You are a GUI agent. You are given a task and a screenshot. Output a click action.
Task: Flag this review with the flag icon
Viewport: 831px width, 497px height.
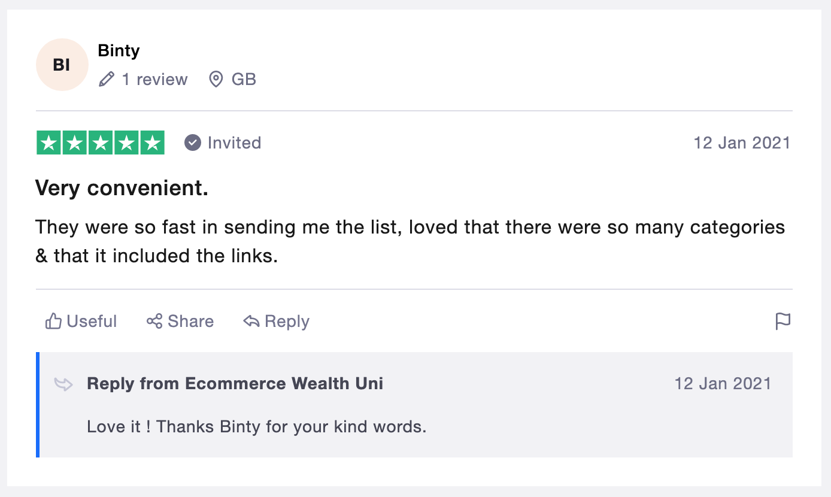coord(783,322)
